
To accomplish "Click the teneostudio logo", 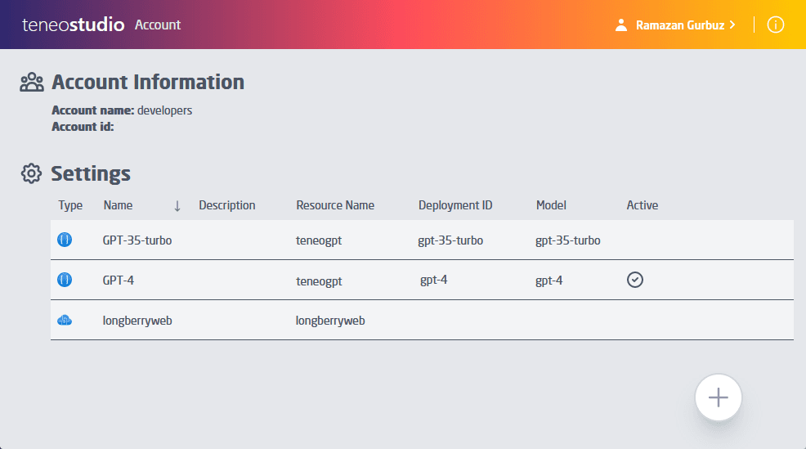I will click(73, 25).
